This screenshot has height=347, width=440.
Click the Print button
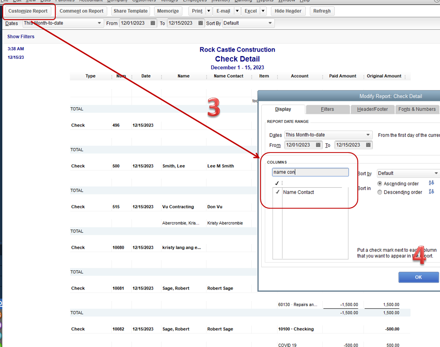[x=197, y=11]
